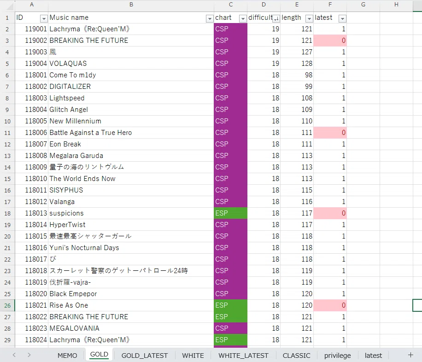Select the pink latest 0 cell in row 11
Screen dimensions: 422x362
point(330,133)
